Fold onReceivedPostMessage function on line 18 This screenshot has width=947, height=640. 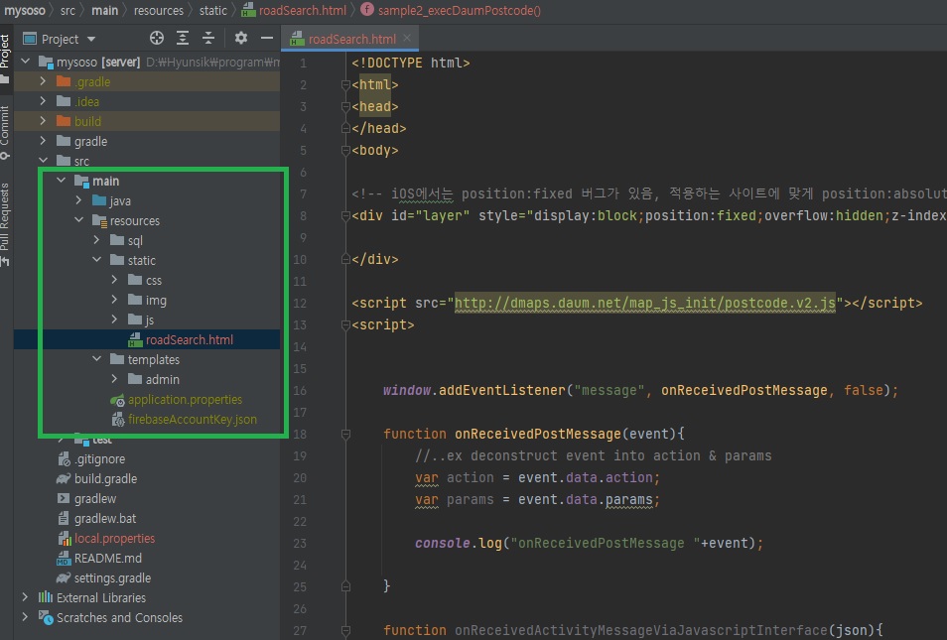345,434
